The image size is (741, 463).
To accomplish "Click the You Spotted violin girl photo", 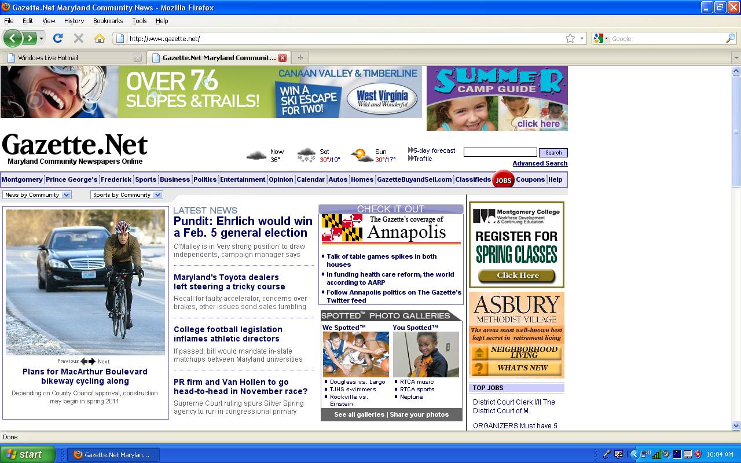I will coord(425,355).
